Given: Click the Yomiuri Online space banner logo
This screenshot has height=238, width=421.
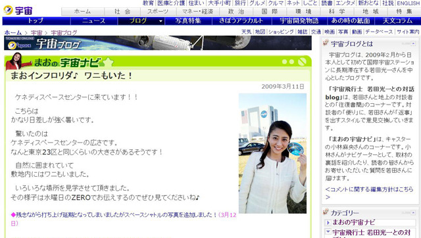Looking at the screenshot, I should [x=18, y=43].
